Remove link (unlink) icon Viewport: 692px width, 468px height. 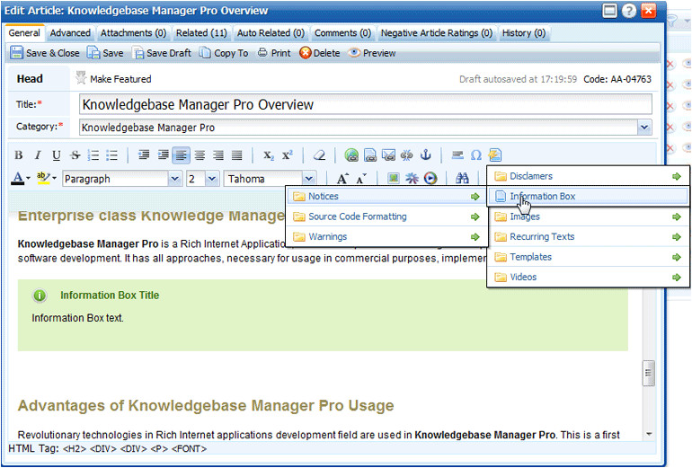406,155
